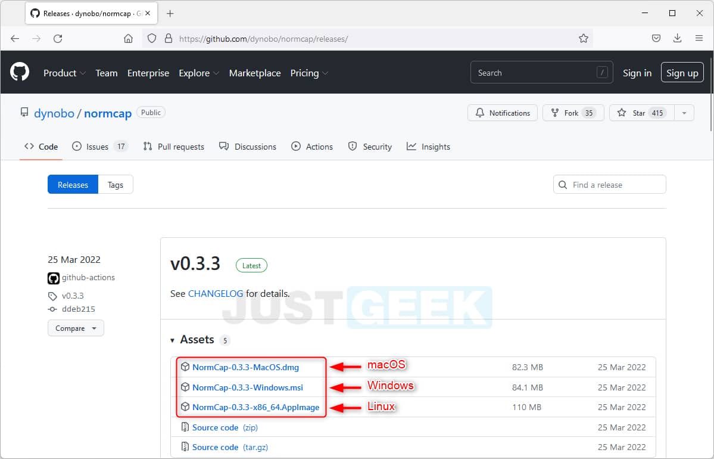Switch to the Releases view
This screenshot has width=714, height=459.
click(x=73, y=185)
